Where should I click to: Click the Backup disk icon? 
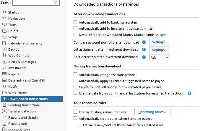coord(4,49)
